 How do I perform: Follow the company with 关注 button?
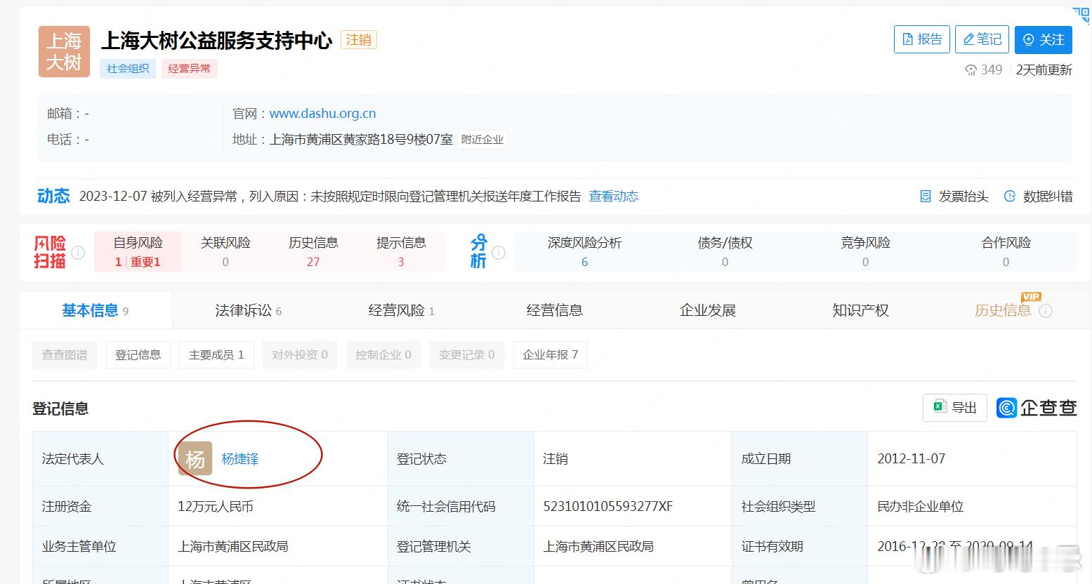tap(1043, 39)
